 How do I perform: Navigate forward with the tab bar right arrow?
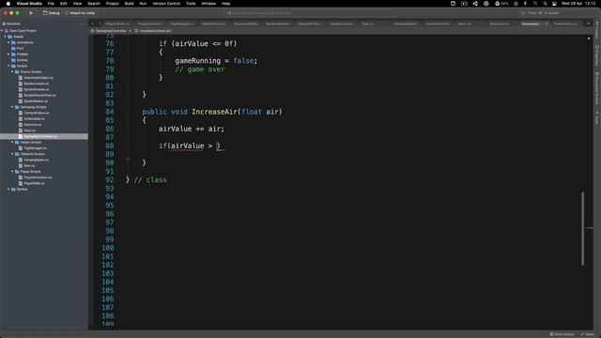100,23
